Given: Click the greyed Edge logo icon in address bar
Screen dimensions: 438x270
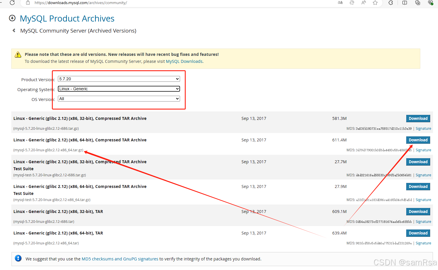Looking at the screenshot, I should (x=352, y=3).
